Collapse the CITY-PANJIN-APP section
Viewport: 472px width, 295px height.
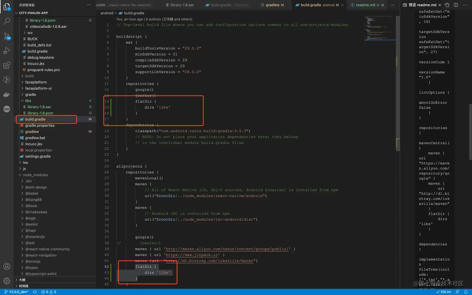[33, 13]
